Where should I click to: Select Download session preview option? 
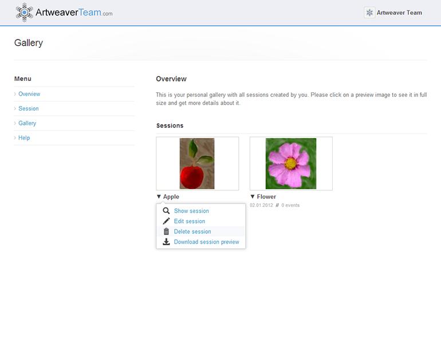206,242
